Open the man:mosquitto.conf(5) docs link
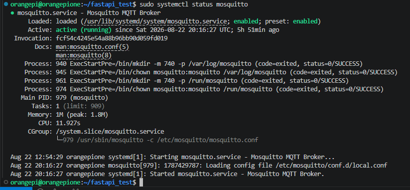 92,47
